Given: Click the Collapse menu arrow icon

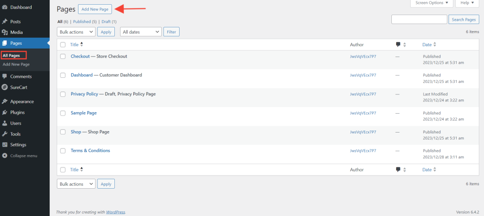Looking at the screenshot, I should pyautogui.click(x=5, y=156).
